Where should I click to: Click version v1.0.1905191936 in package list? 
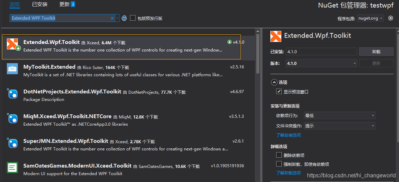pyautogui.click(x=227, y=166)
